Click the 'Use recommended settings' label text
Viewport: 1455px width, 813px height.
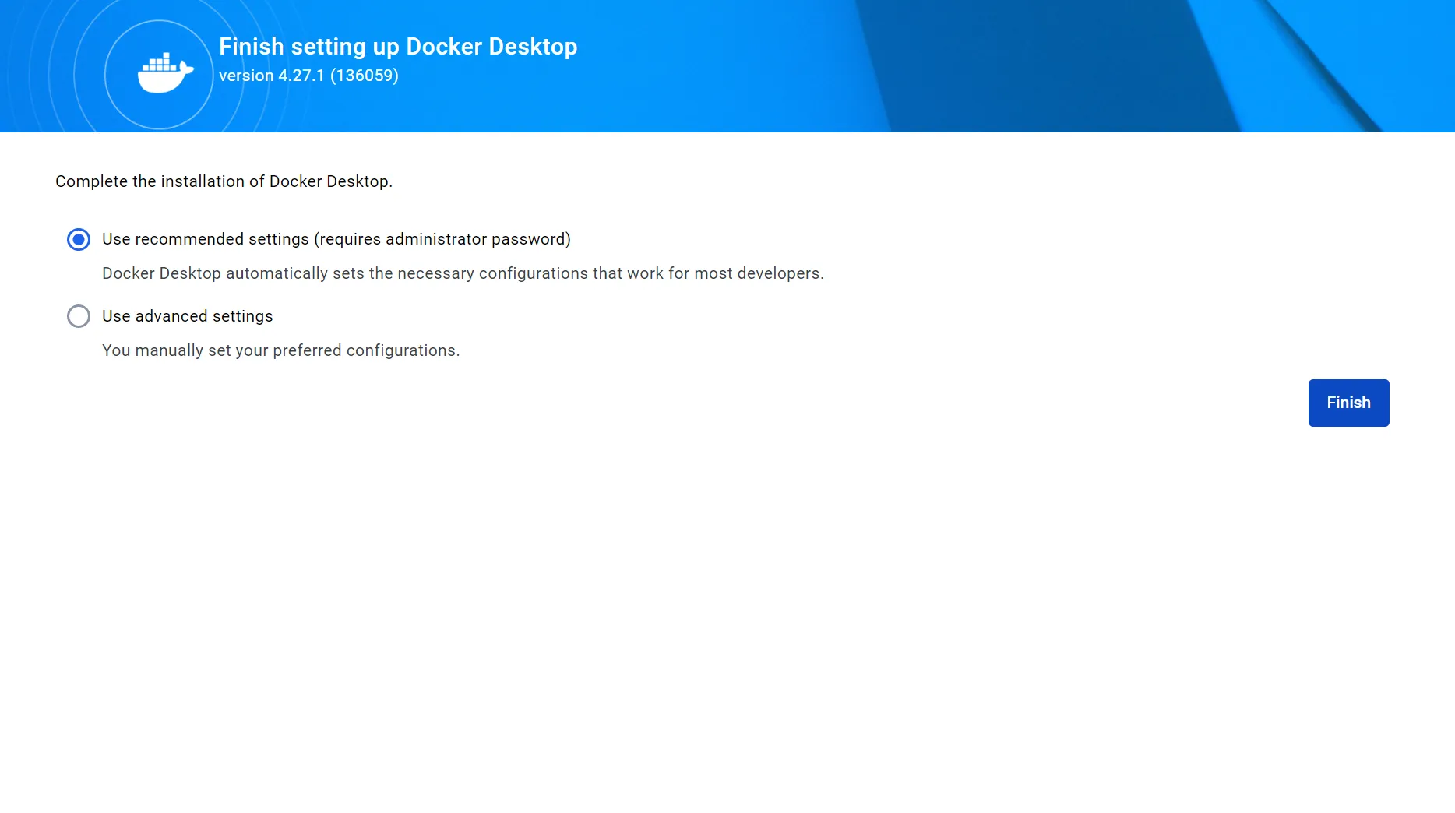click(x=206, y=239)
